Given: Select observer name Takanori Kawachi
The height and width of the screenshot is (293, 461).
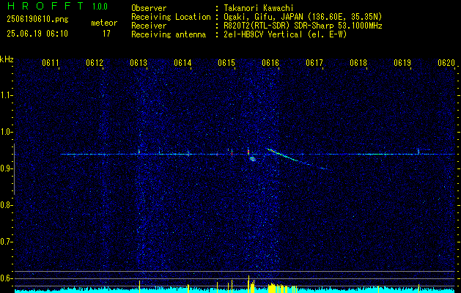Looking at the screenshot, I should [x=259, y=8].
